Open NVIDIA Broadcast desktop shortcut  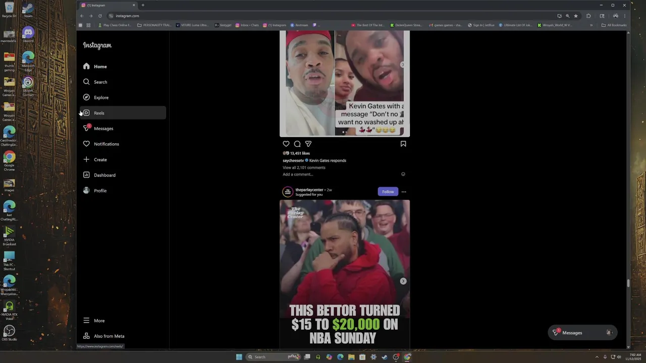9,235
